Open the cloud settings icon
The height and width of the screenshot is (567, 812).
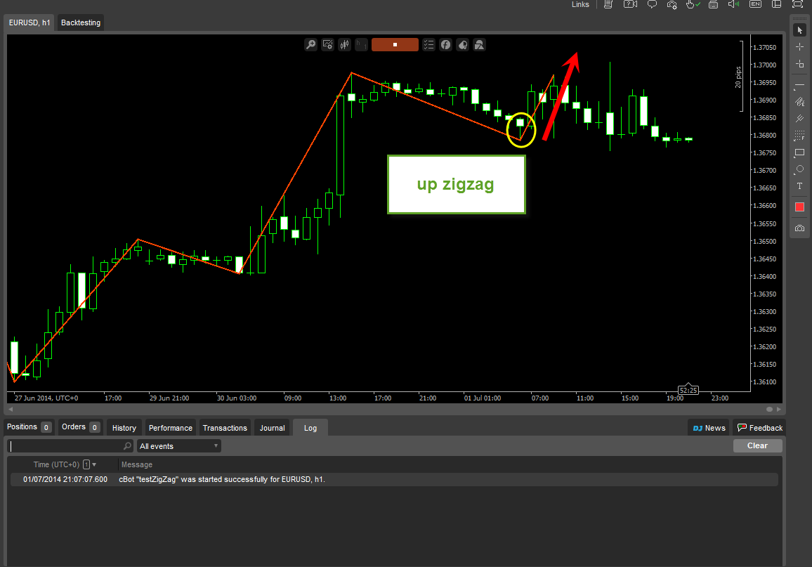(672, 5)
